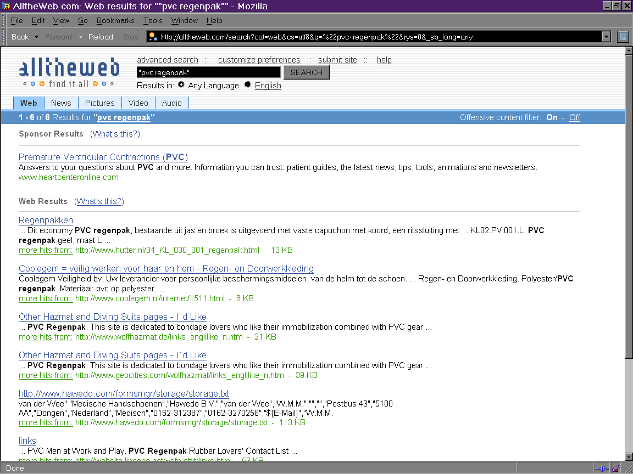The height and width of the screenshot is (474, 633).
Task: Open the 'links' search result
Action: click(x=27, y=441)
